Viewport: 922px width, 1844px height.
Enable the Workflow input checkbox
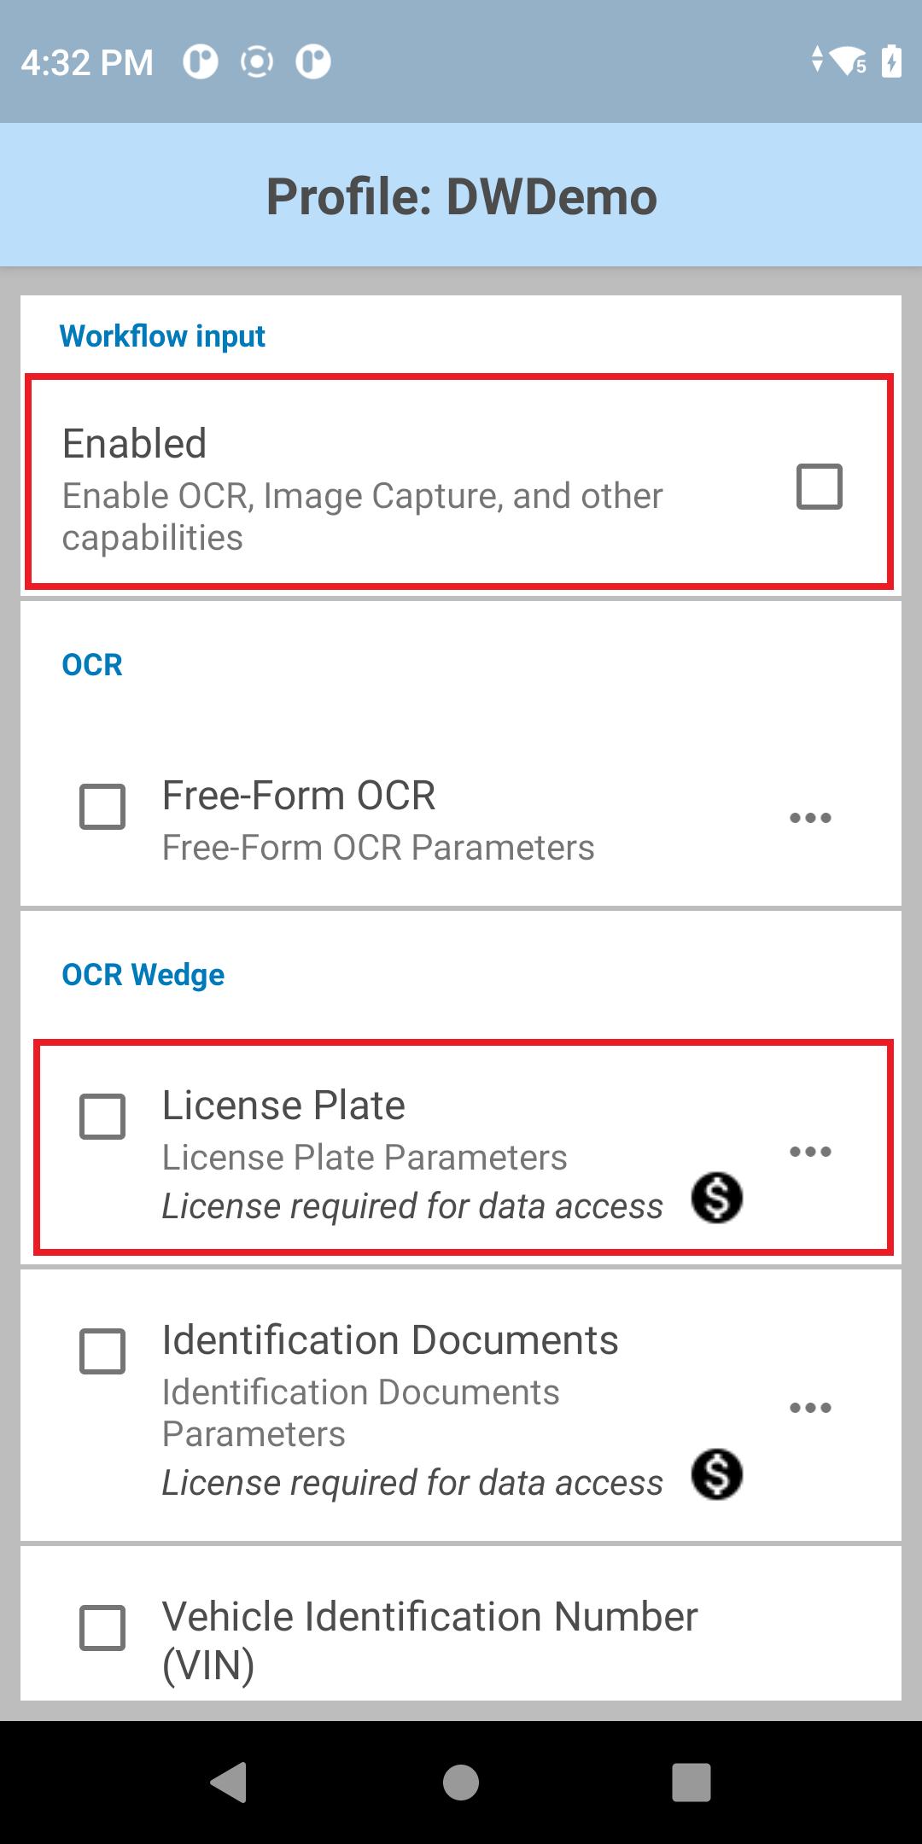819,487
